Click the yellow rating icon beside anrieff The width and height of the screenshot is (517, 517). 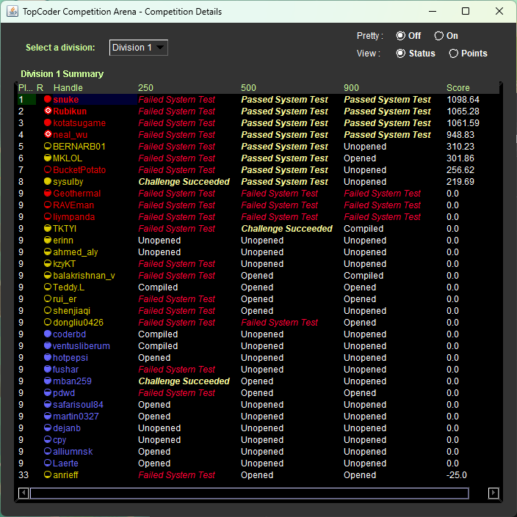[x=48, y=474]
